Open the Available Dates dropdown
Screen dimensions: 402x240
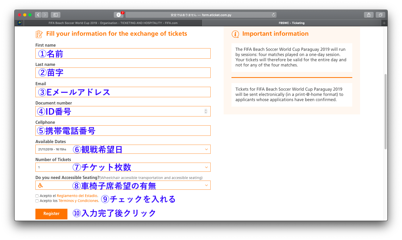[123, 149]
